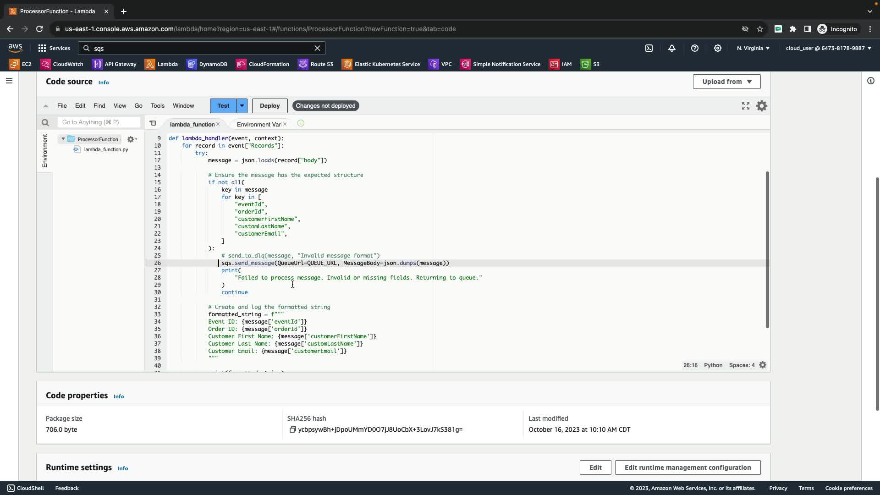This screenshot has height=495, width=880.
Task: Switch to Environment Var tab
Action: [x=258, y=124]
